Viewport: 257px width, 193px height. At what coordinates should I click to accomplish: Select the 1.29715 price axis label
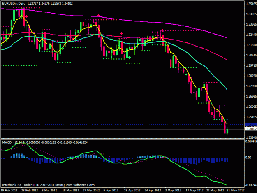(251, 65)
